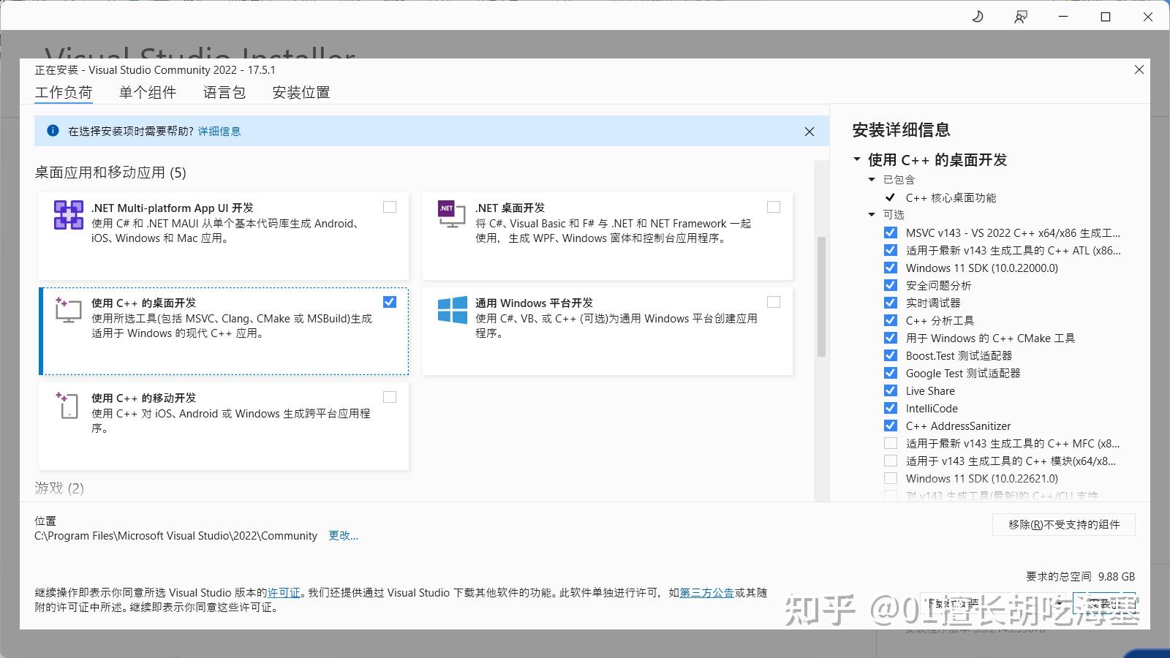Check the C++ MFC for v143 component
1170x658 pixels.
pyautogui.click(x=890, y=443)
